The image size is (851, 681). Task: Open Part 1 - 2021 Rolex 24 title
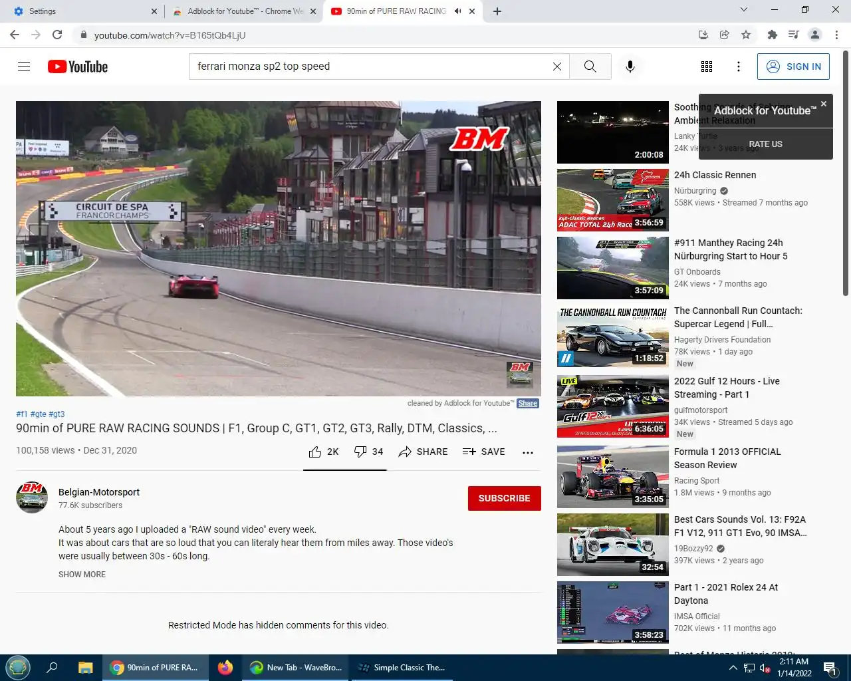pyautogui.click(x=726, y=594)
